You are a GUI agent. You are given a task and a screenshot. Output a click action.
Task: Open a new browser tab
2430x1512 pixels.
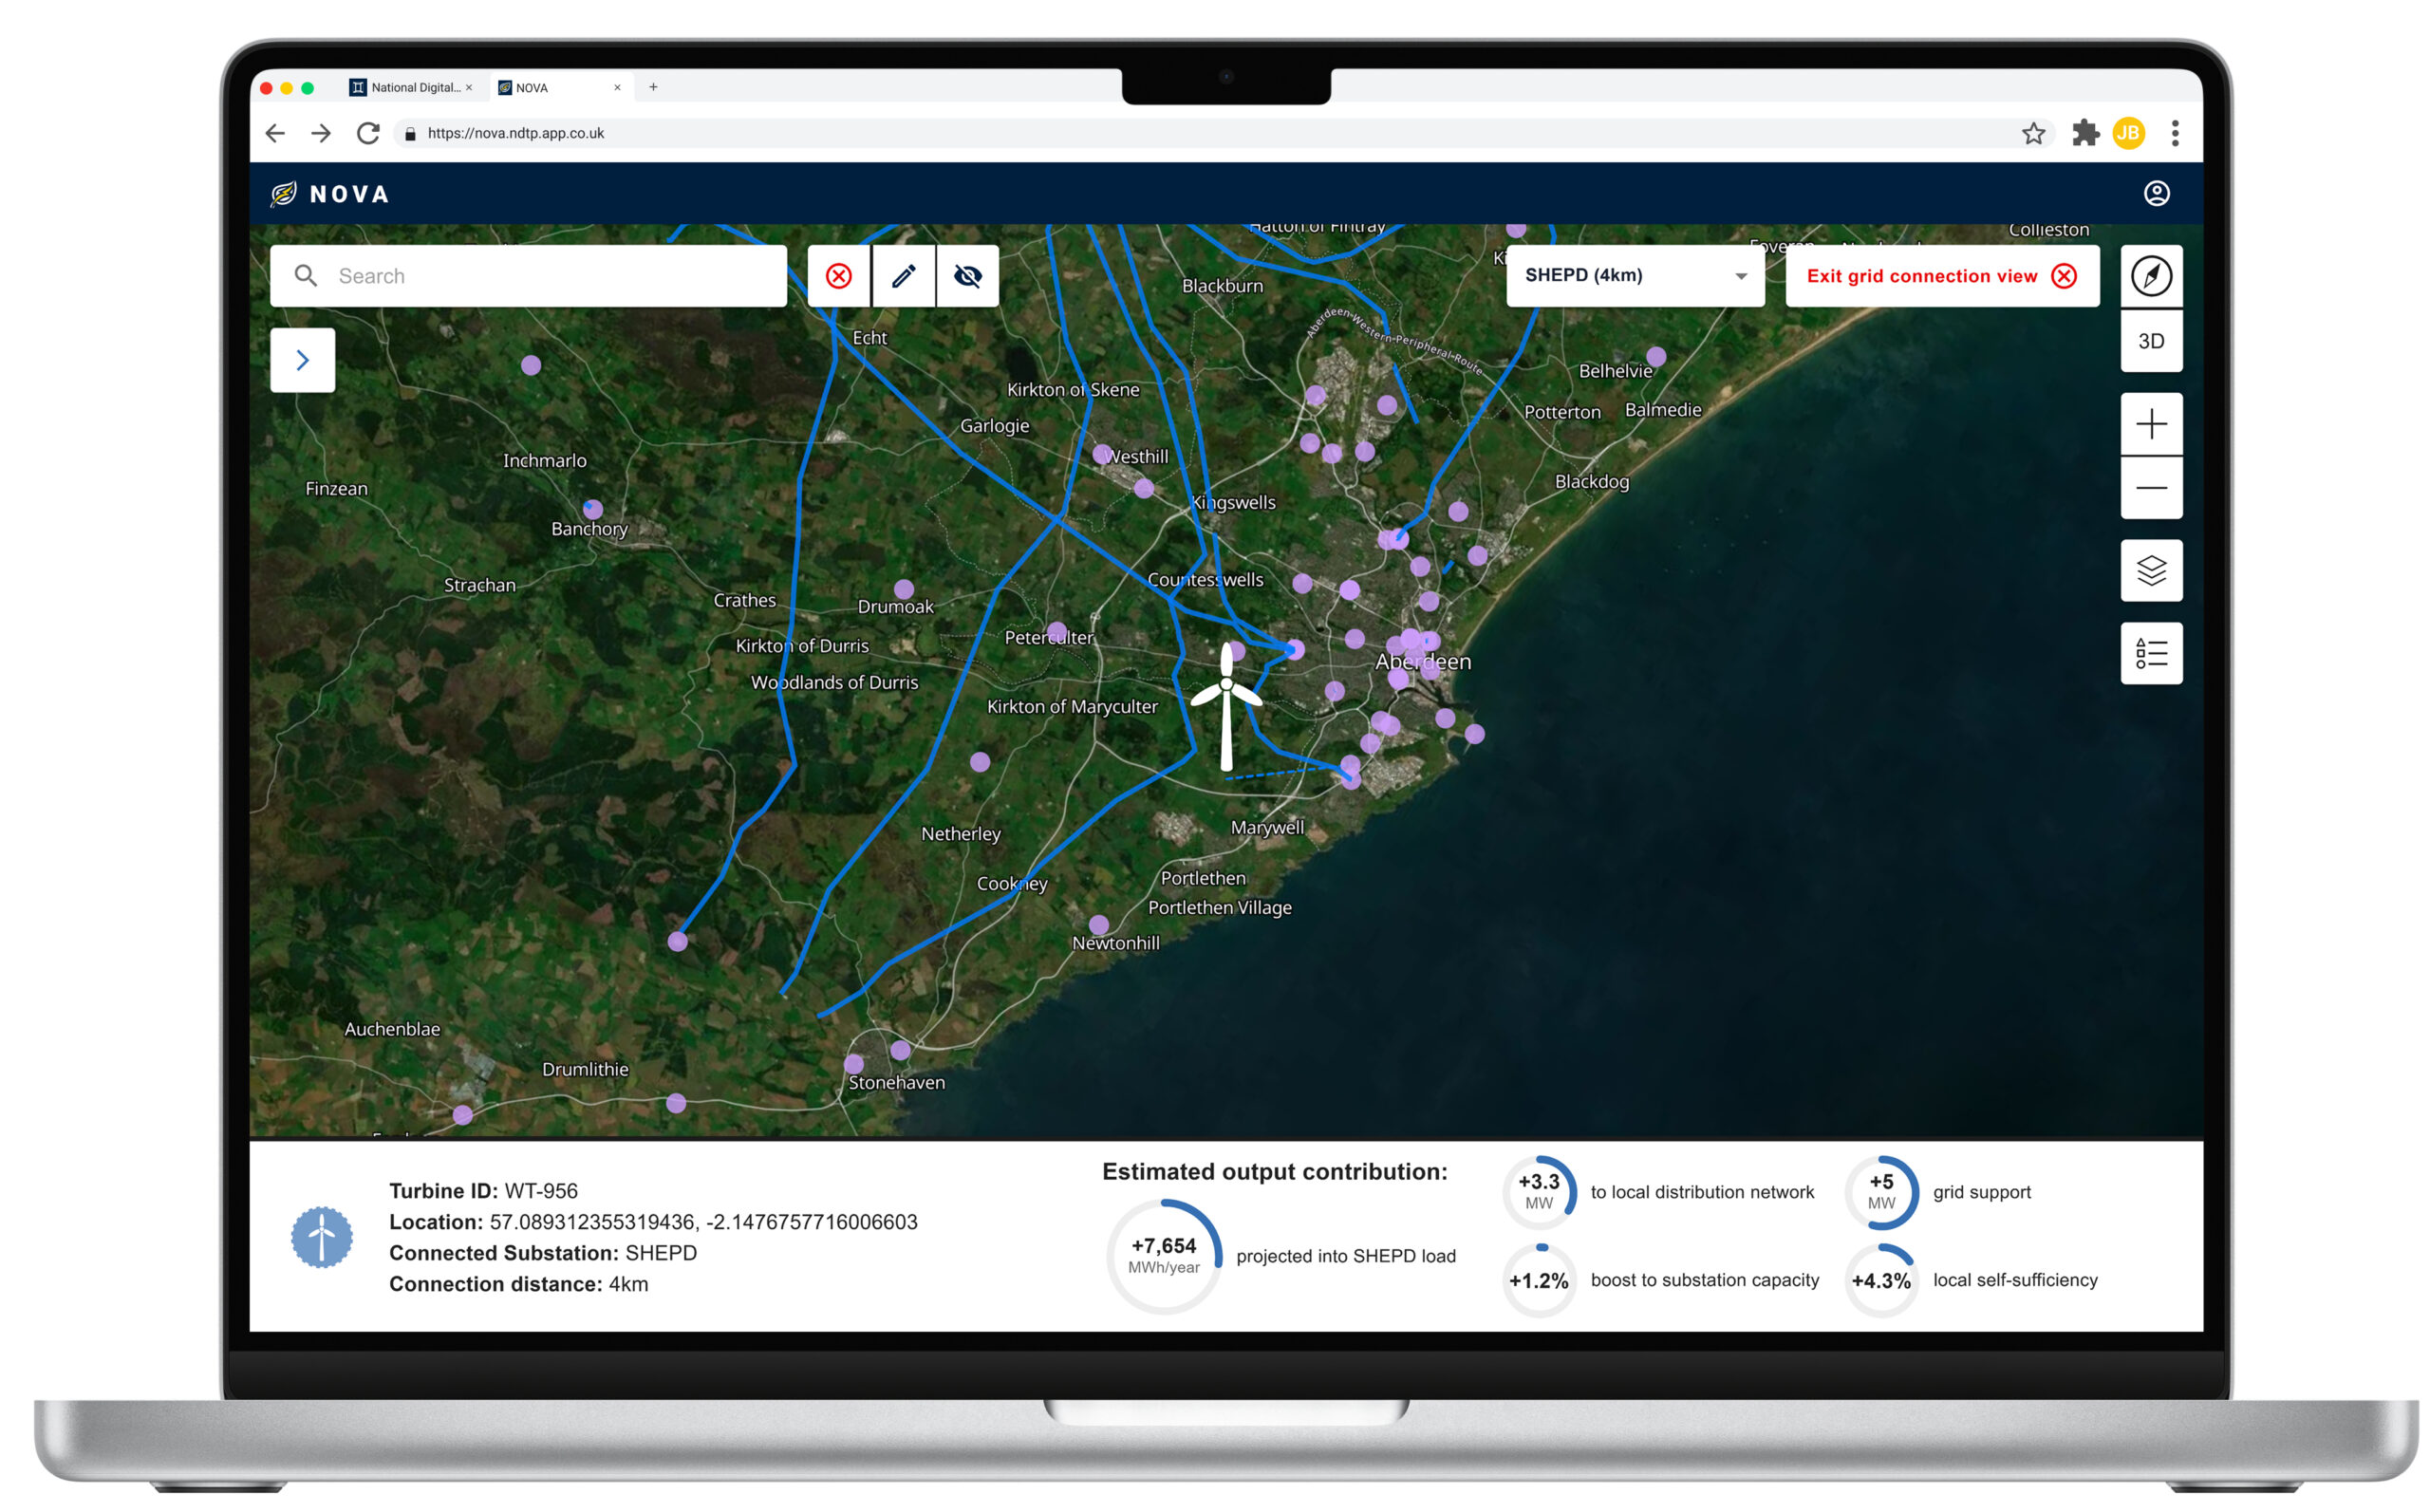[653, 88]
